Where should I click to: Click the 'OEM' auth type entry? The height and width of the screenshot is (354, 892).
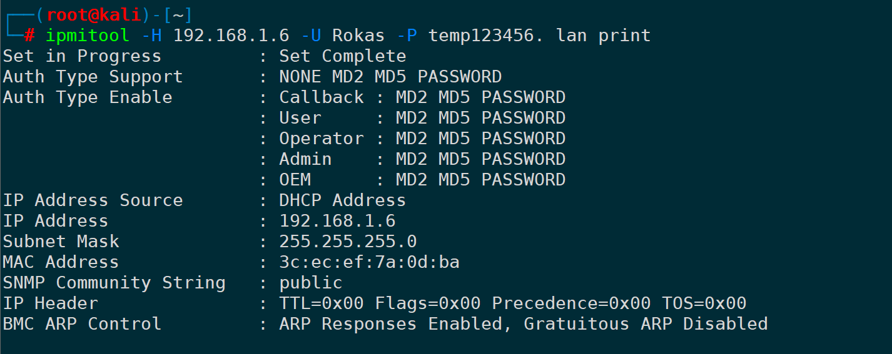(295, 180)
